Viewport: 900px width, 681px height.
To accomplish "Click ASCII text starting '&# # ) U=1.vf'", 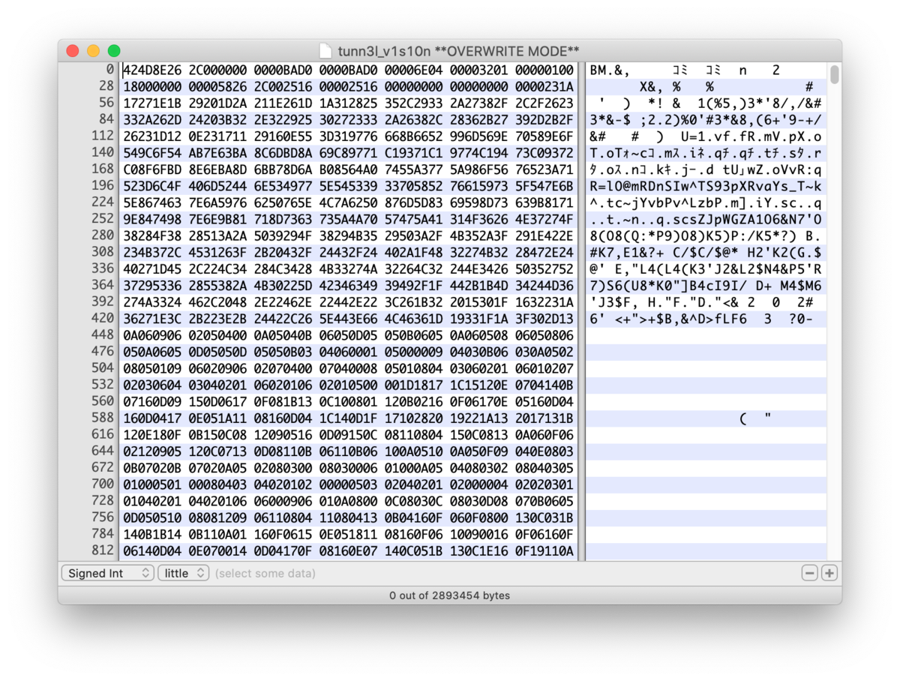I will (x=706, y=136).
